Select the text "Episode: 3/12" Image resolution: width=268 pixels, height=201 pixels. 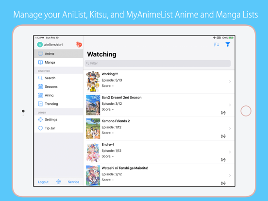click(x=112, y=104)
